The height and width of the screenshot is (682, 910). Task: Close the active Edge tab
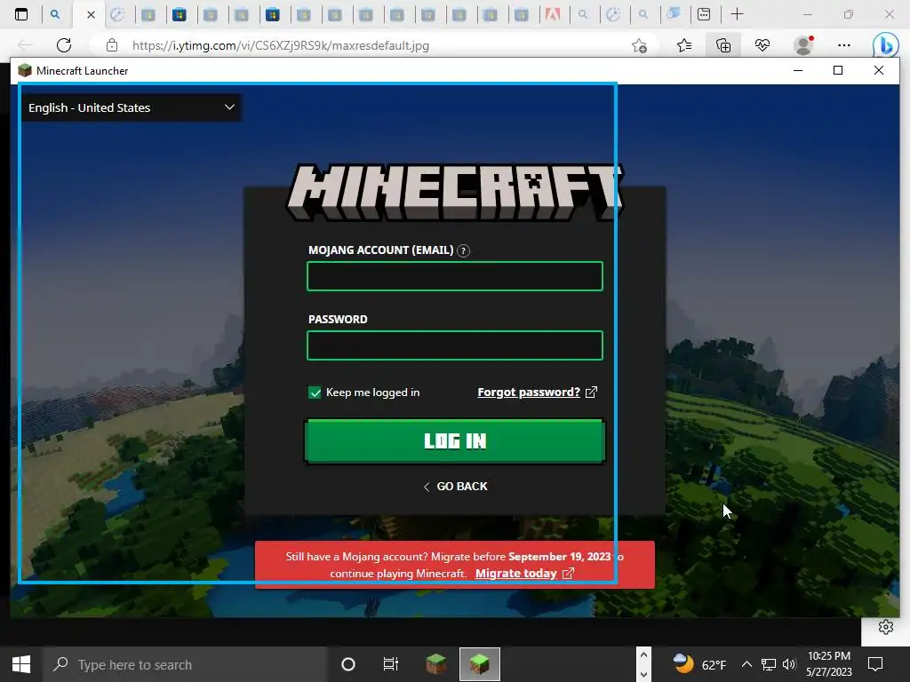pos(92,14)
